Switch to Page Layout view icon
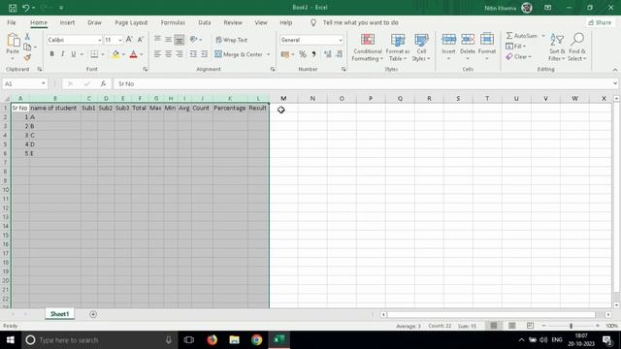Screen dimensions: 621x349 tap(511, 326)
